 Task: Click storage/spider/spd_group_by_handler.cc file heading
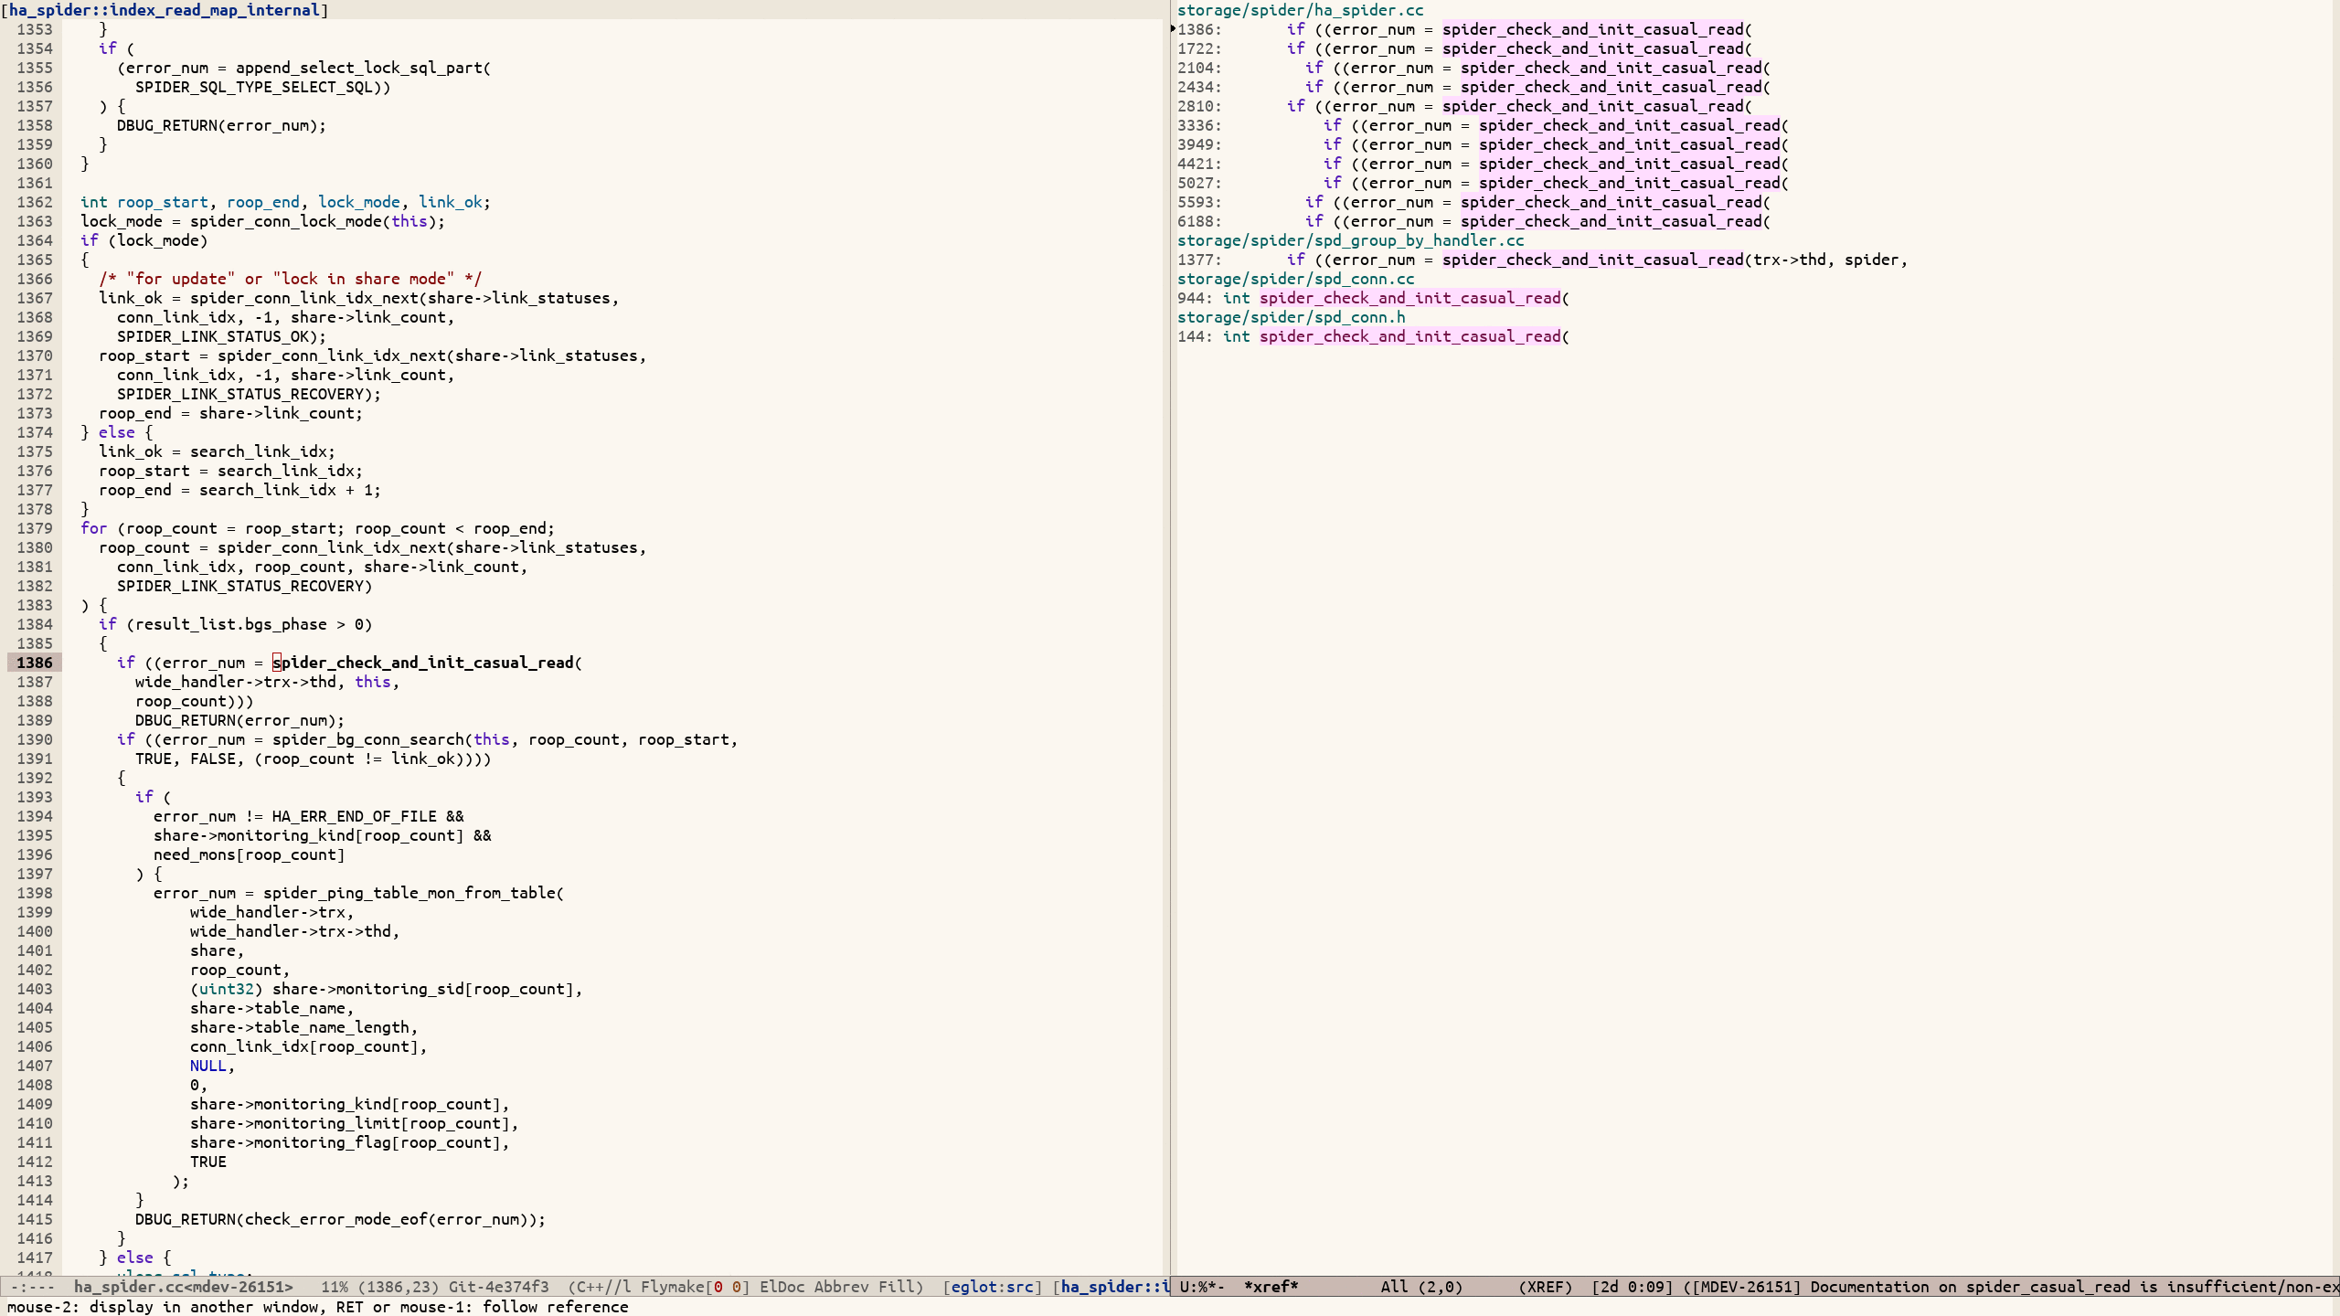click(1350, 240)
